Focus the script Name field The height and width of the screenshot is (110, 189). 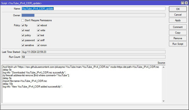(x=93, y=9)
